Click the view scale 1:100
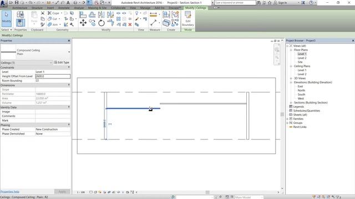Image resolution: width=355 pixels, height=199 pixels. pos(81,192)
